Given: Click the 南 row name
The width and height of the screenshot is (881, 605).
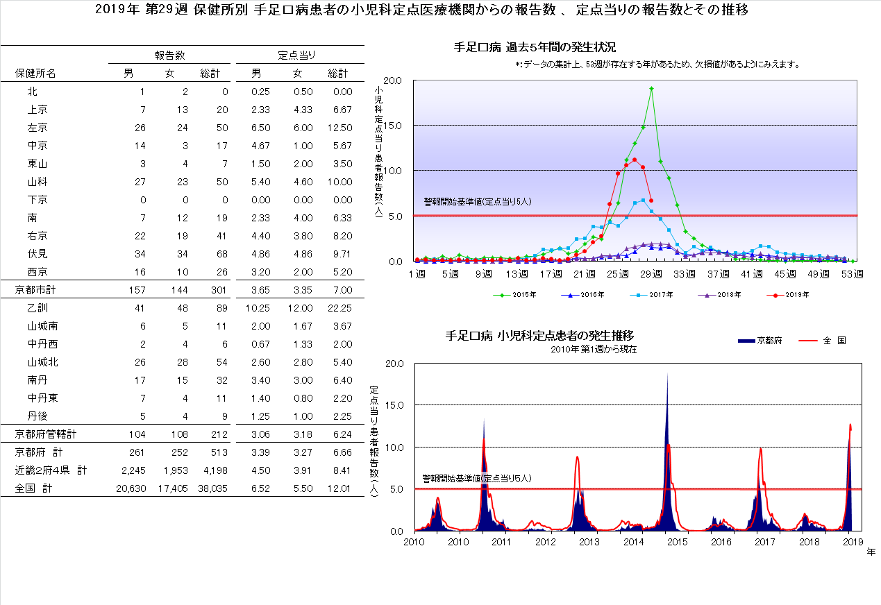Looking at the screenshot, I should coord(32,218).
